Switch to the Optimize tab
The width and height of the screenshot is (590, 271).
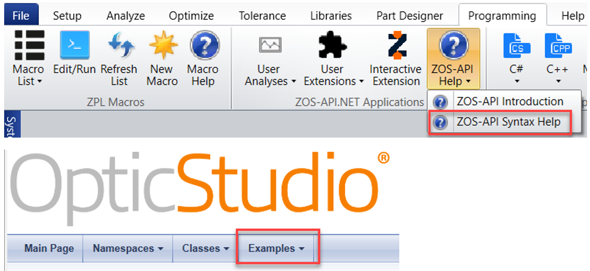tap(191, 16)
